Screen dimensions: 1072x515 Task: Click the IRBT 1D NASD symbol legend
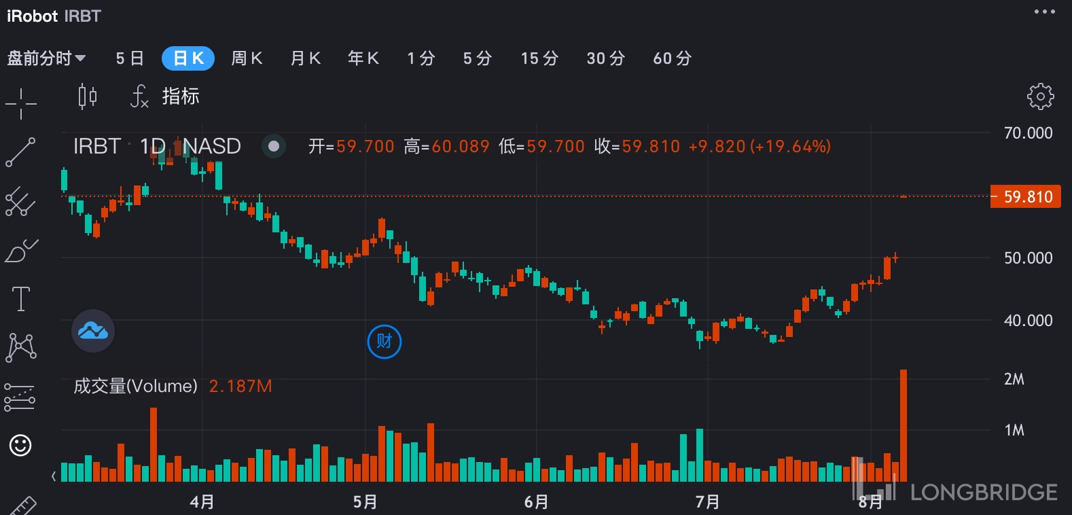click(157, 146)
